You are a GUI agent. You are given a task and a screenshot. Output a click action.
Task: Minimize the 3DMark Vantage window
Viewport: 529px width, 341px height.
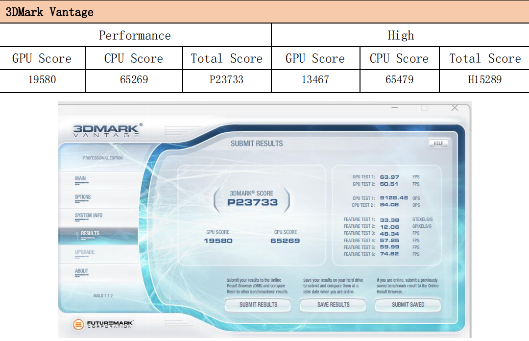click(x=395, y=108)
